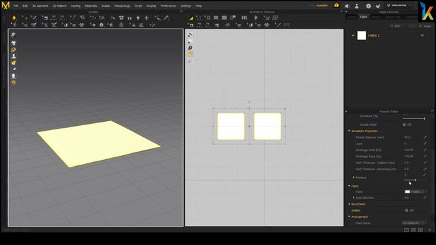Image resolution: width=436 pixels, height=245 pixels.
Task: Toggle the checkmark next to FABRIC 1
Action: click(x=353, y=35)
